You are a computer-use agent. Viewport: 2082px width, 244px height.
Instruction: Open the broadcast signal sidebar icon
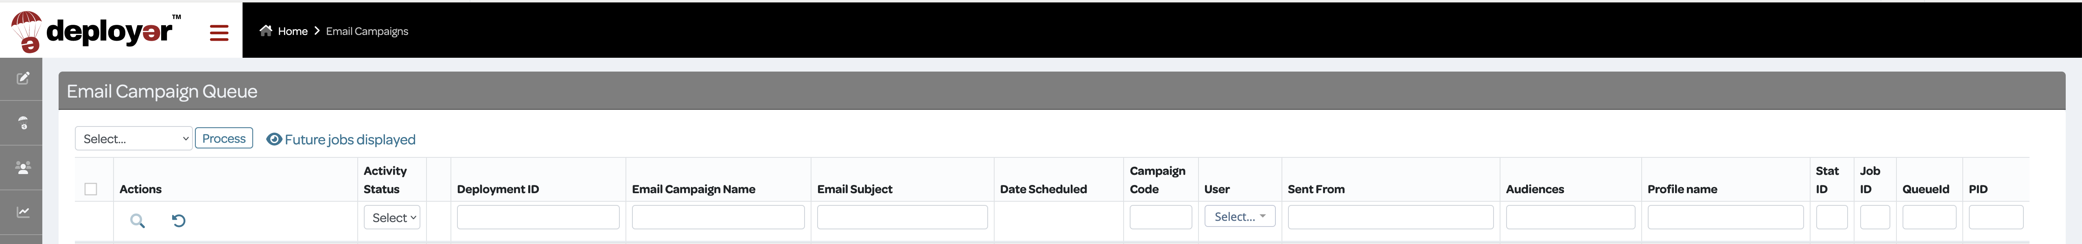coord(24,123)
